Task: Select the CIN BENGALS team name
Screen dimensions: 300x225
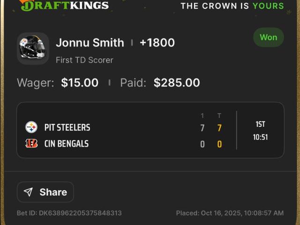Action: coord(66,144)
